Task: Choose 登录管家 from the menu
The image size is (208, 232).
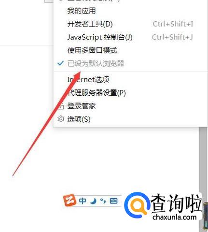Action: click(130, 106)
